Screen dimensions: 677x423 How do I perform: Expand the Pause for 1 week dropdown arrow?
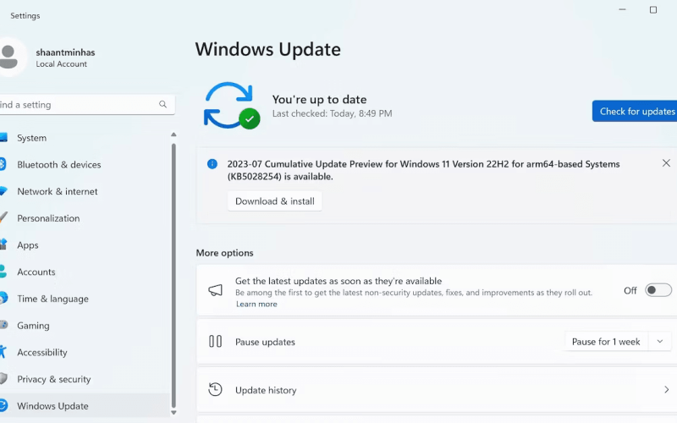pyautogui.click(x=660, y=342)
